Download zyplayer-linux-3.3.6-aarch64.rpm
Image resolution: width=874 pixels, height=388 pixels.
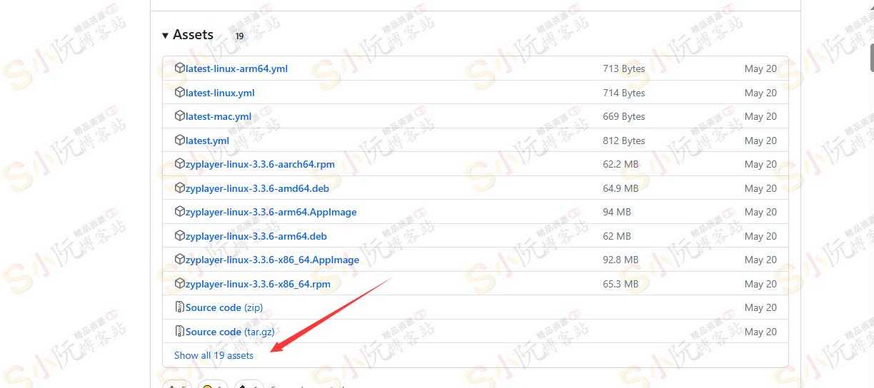click(260, 164)
